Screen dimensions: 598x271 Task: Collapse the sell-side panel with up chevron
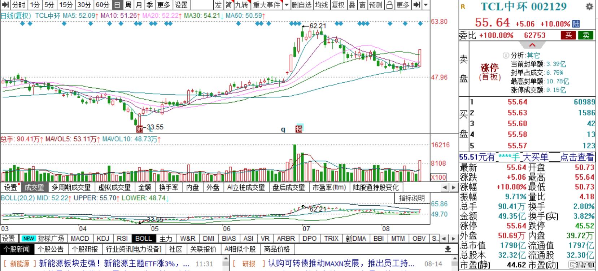point(532,45)
